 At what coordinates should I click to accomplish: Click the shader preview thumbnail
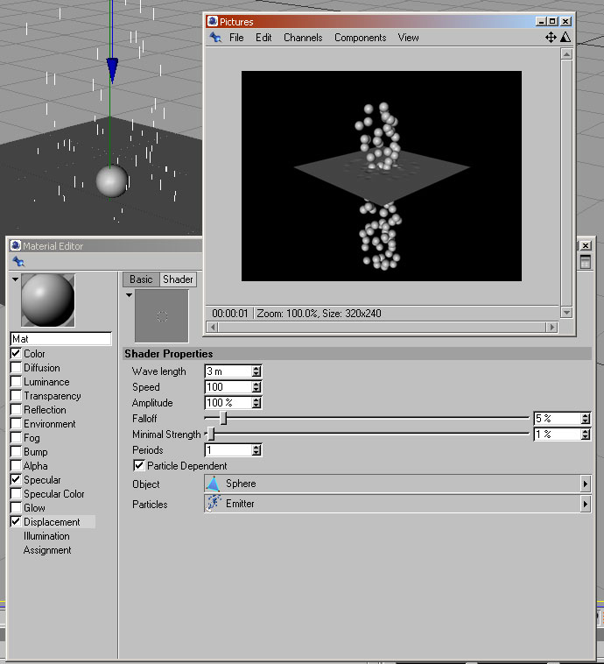point(162,316)
